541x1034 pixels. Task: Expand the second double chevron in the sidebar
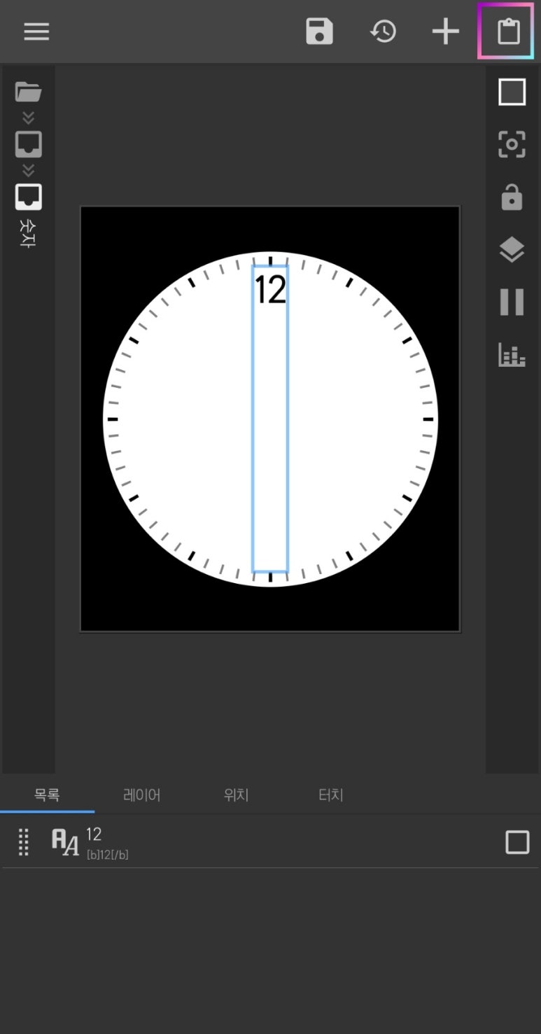point(29,170)
